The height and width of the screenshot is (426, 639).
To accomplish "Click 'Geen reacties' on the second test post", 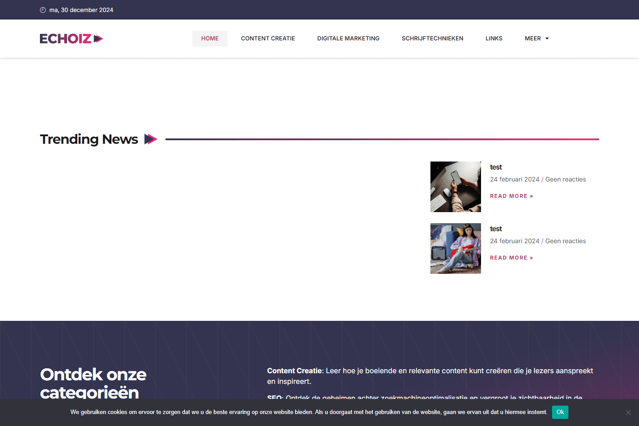I will pos(565,241).
